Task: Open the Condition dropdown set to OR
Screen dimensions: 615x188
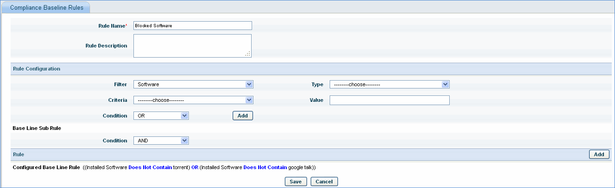Action: point(161,116)
